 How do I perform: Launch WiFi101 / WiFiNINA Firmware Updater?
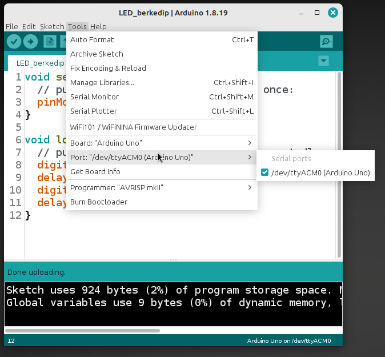(162, 127)
